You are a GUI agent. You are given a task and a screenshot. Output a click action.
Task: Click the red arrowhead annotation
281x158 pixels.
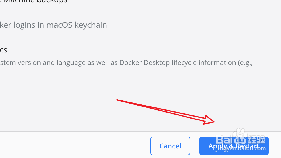point(209,120)
